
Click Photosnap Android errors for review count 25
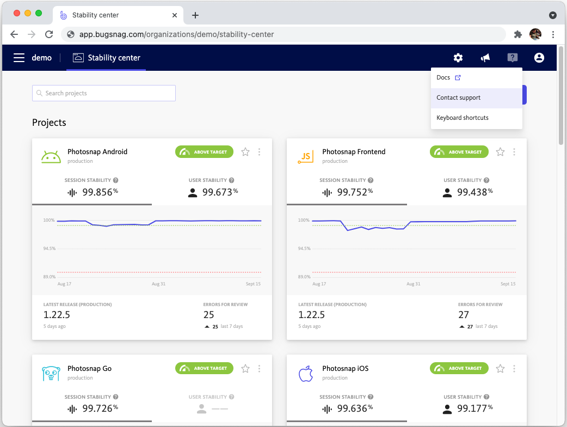(208, 315)
